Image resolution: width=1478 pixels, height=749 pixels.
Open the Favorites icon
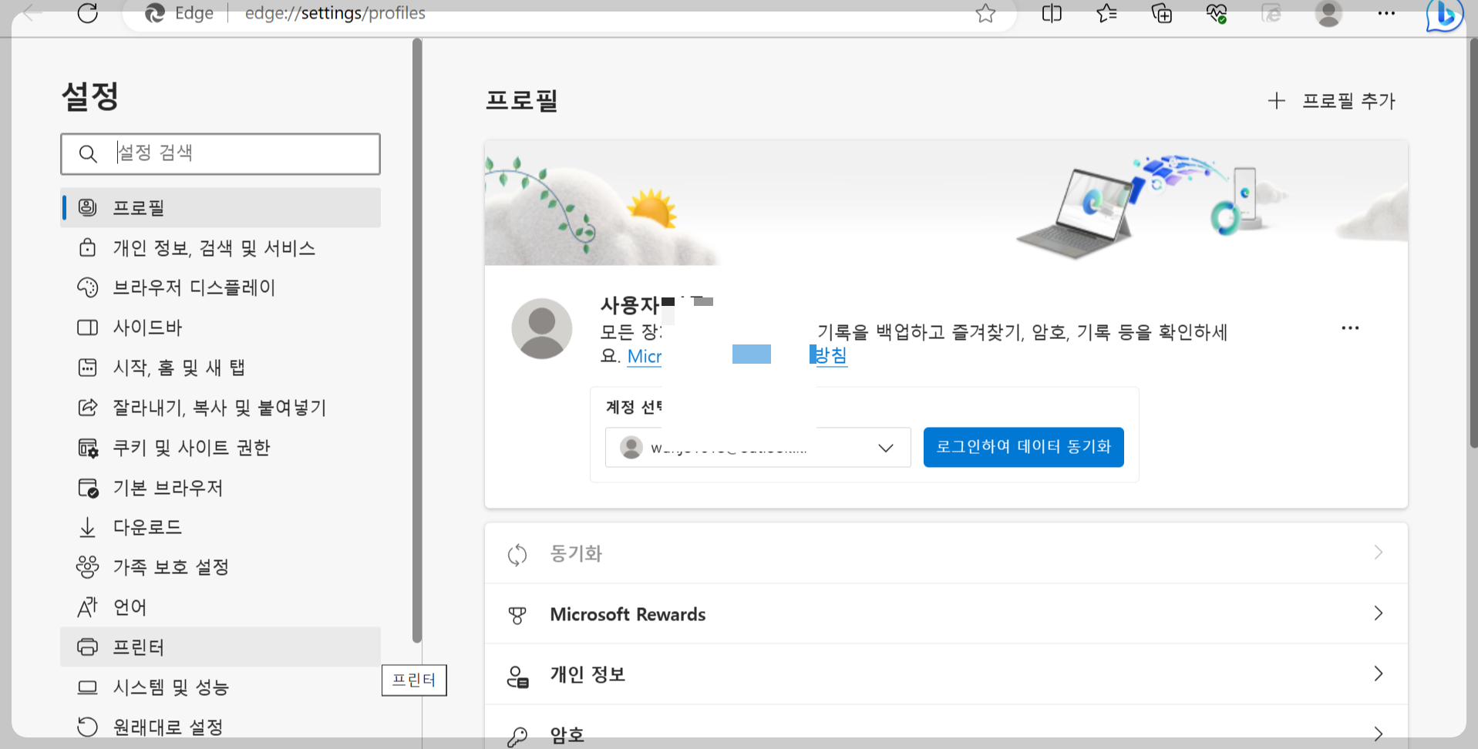(1106, 13)
